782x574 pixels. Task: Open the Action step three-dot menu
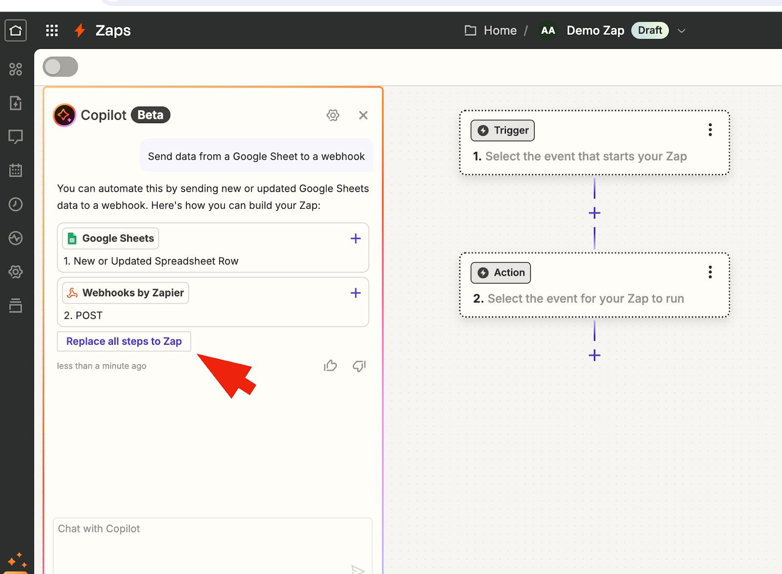710,272
